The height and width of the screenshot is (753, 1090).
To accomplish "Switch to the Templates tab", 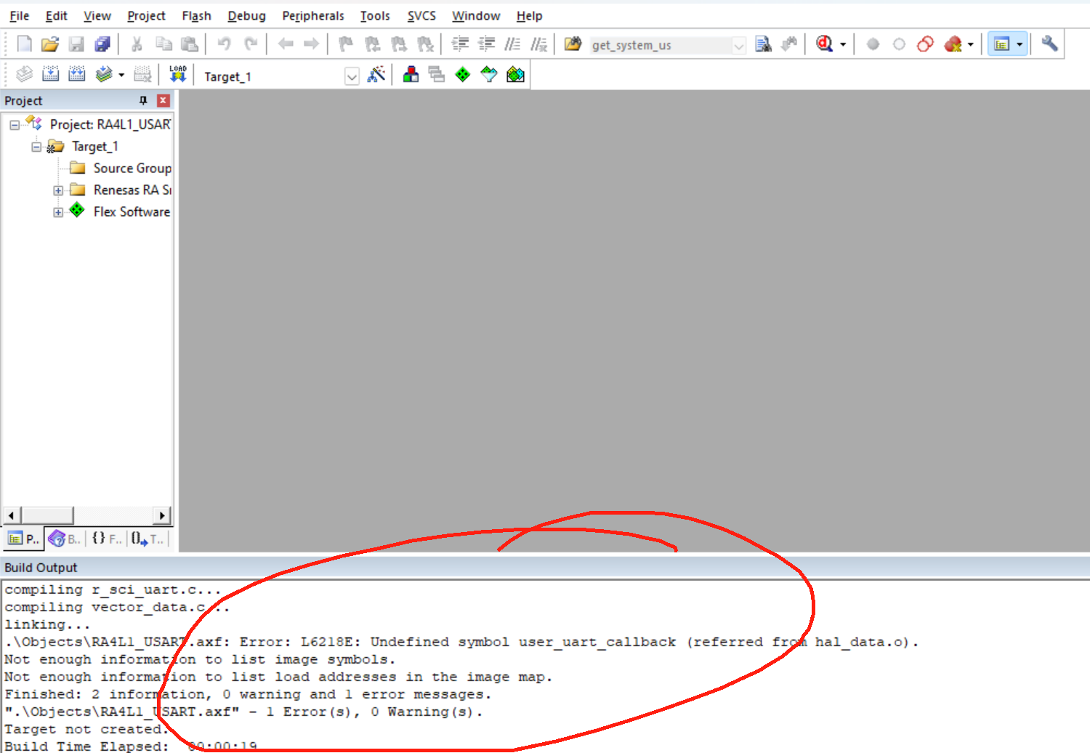I will coord(148,539).
